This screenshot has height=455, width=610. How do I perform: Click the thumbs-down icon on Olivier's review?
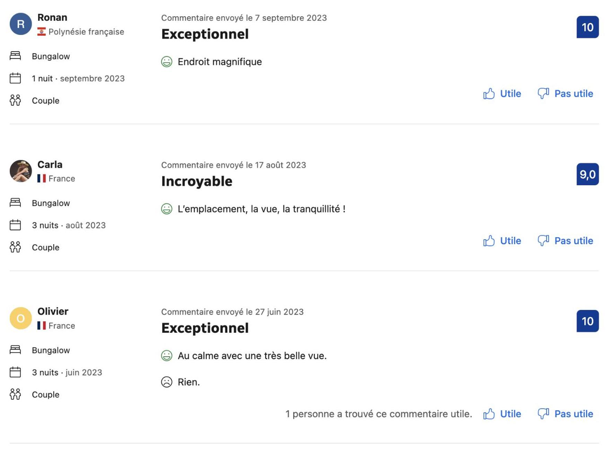pyautogui.click(x=543, y=414)
